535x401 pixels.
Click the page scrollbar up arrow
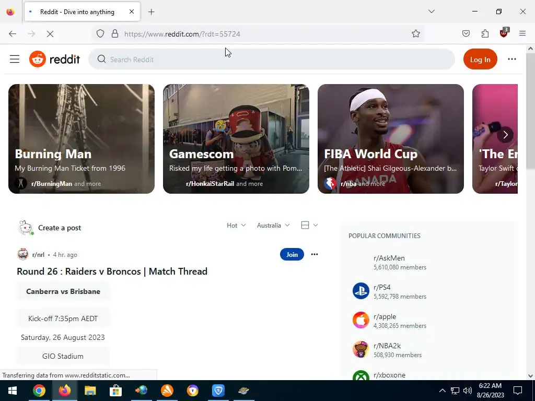[530, 49]
